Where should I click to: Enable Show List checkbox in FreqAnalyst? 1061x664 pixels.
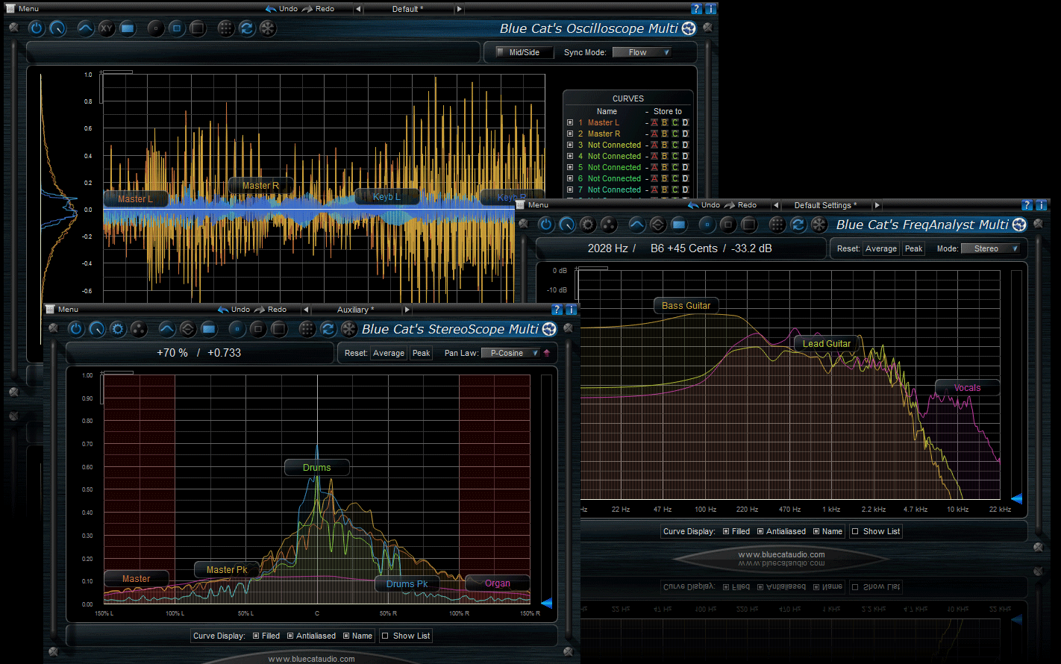855,531
